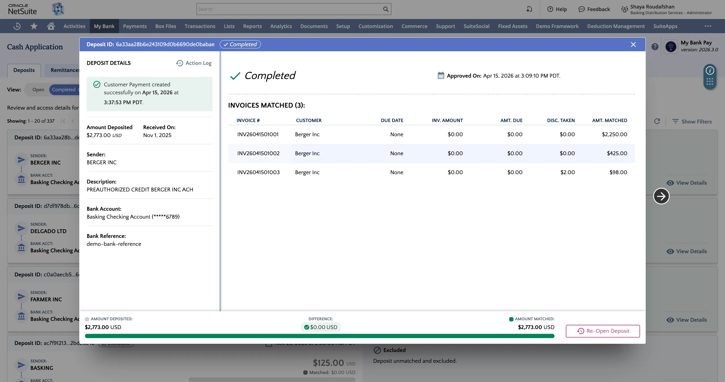Select the Completed view toggle
This screenshot has width=725, height=382.
tap(64, 89)
